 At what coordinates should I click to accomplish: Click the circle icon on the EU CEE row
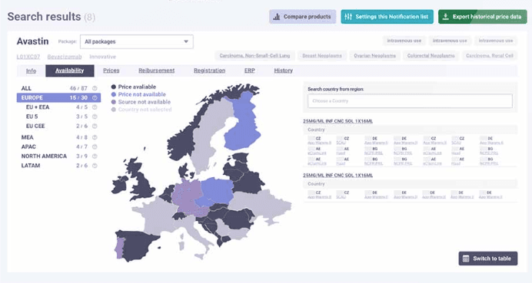[95, 127]
